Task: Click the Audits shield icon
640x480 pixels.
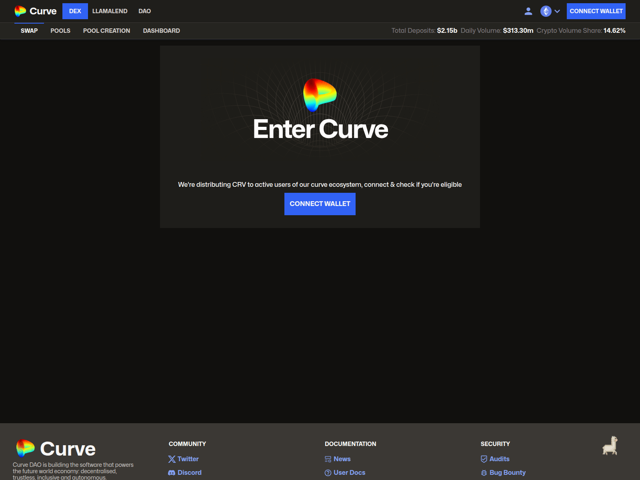Action: [x=484, y=459]
